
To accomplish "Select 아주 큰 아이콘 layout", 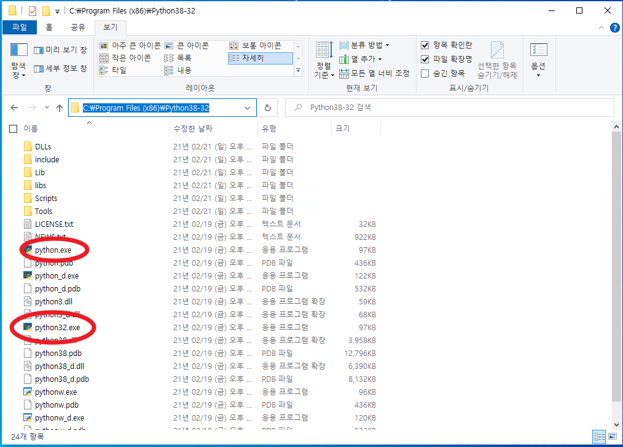I will click(x=130, y=45).
